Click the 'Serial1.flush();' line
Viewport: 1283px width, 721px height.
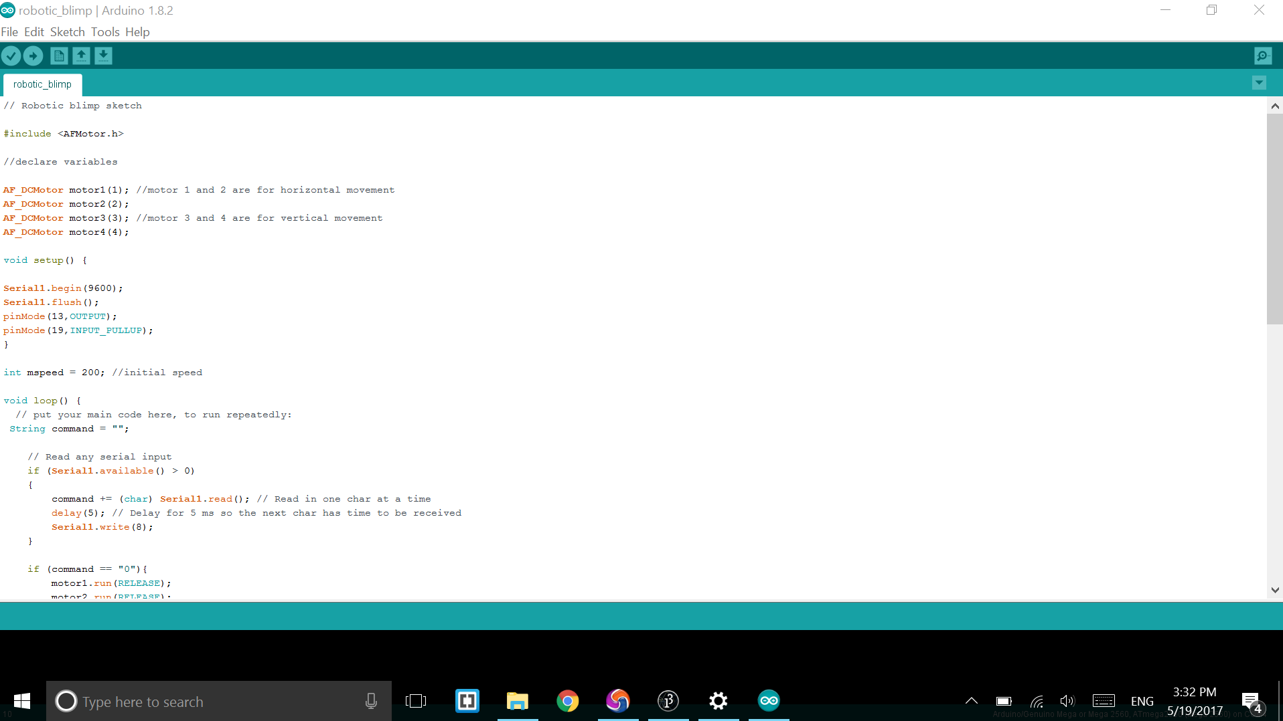pyautogui.click(x=51, y=302)
